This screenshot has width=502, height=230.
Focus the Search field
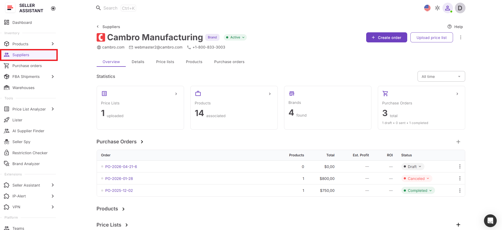(x=116, y=8)
